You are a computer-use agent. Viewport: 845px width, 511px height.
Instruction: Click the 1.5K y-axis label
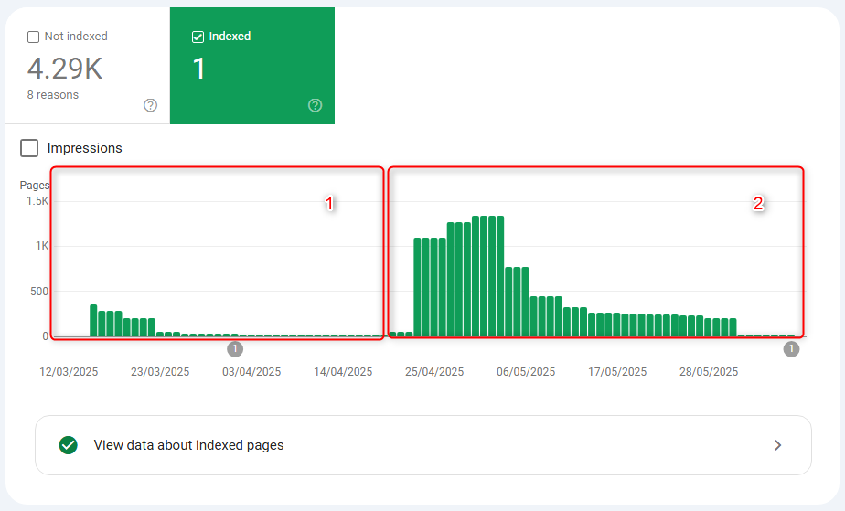tap(37, 201)
